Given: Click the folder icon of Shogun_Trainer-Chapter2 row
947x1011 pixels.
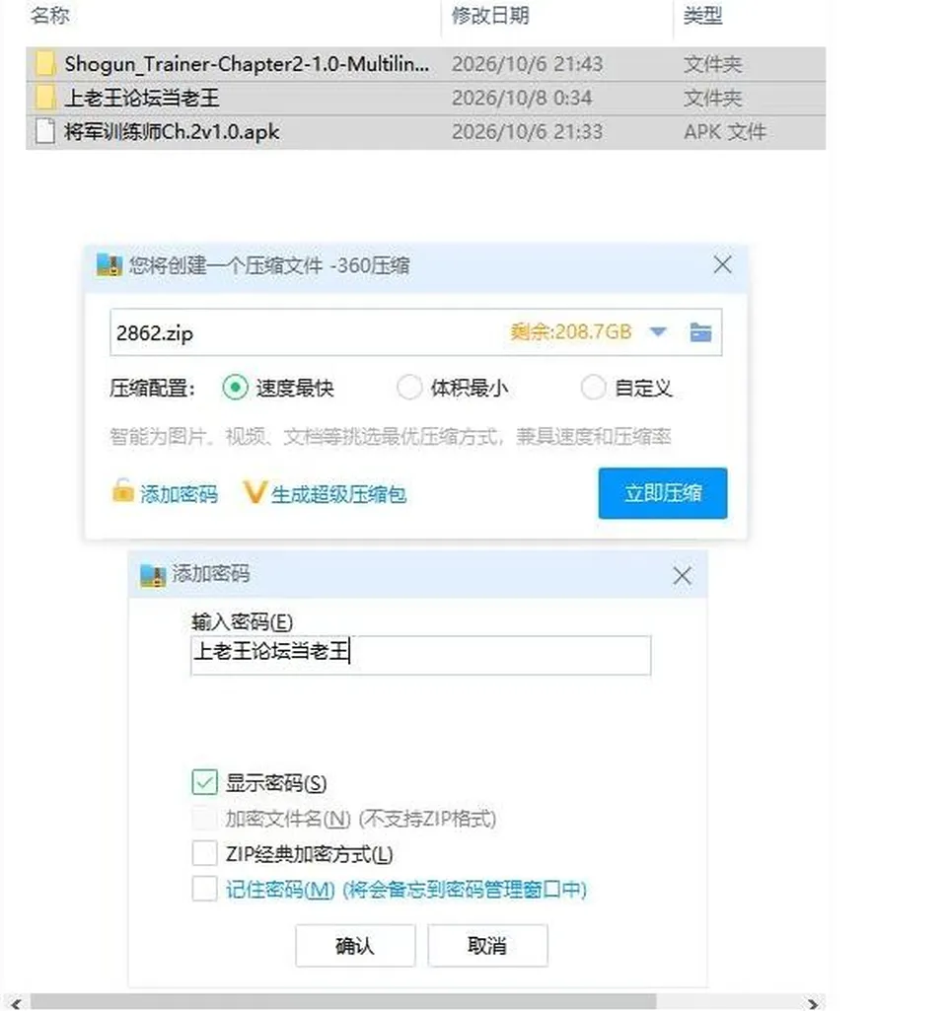Looking at the screenshot, I should (x=44, y=64).
